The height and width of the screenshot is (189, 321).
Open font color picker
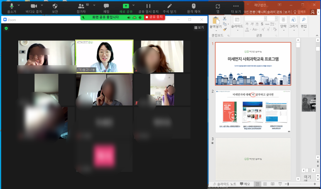247,29
